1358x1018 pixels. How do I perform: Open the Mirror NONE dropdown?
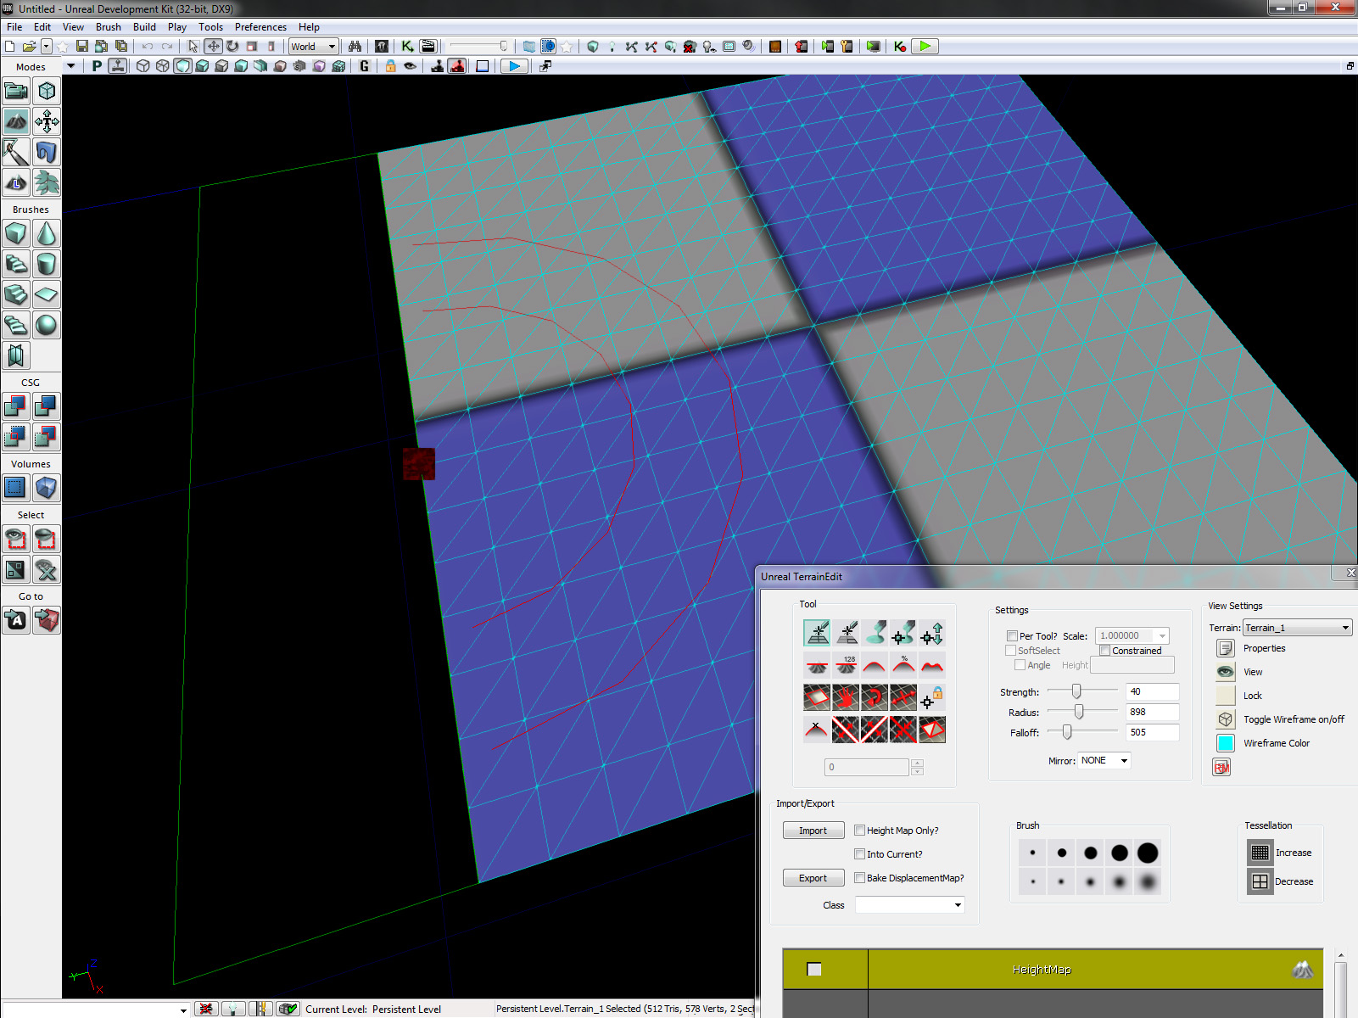point(1104,760)
